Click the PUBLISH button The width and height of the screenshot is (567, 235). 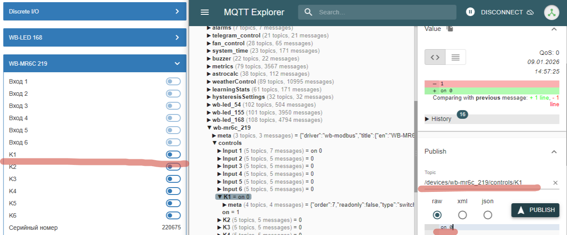pos(536,210)
